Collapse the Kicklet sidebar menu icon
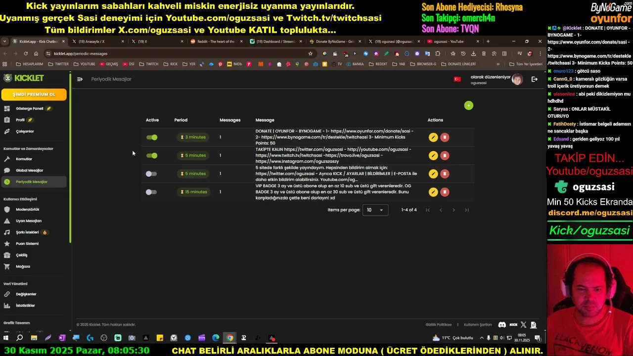Image resolution: width=633 pixels, height=356 pixels. [80, 79]
